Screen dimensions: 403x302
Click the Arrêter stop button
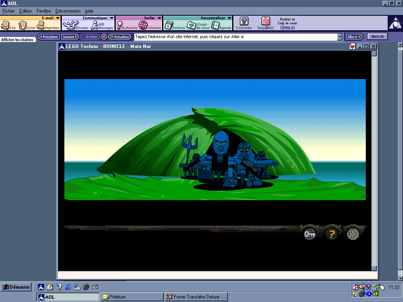(90, 37)
